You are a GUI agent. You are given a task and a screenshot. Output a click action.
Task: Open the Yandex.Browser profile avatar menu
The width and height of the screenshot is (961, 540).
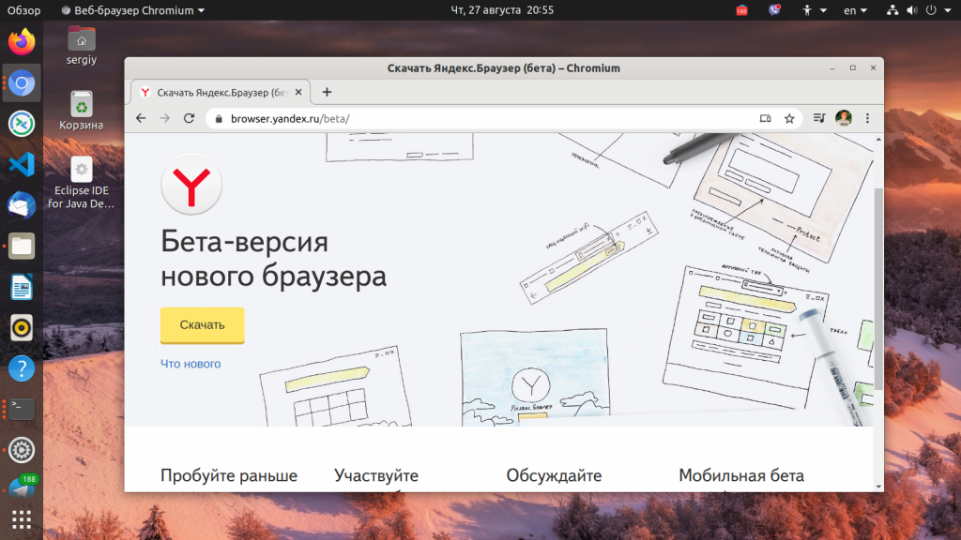[844, 118]
